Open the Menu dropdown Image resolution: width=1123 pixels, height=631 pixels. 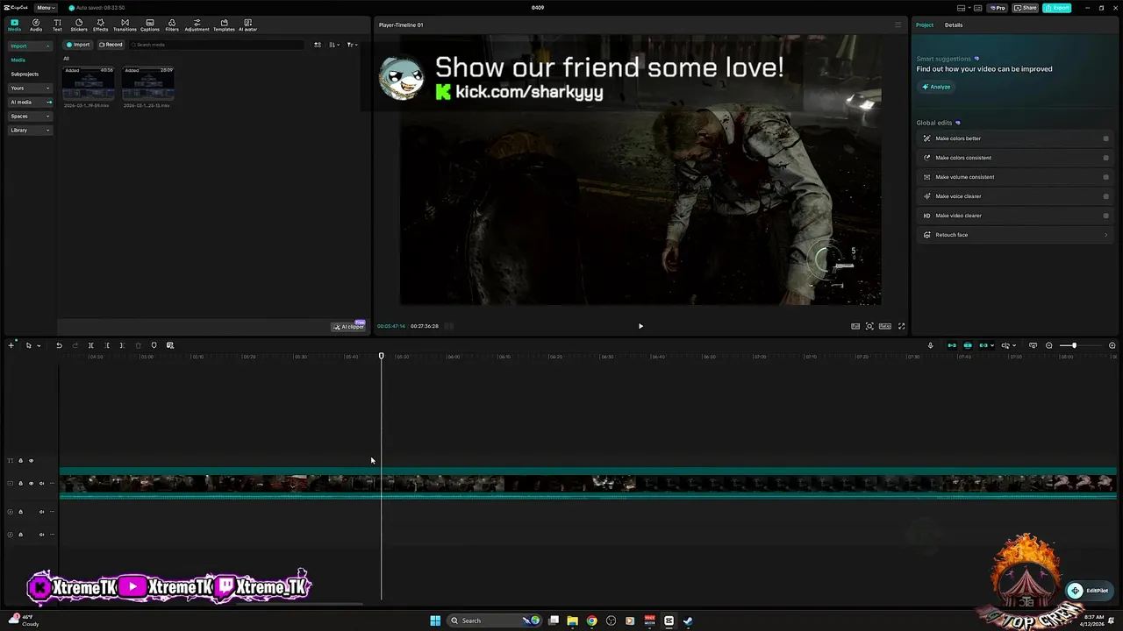(x=46, y=8)
